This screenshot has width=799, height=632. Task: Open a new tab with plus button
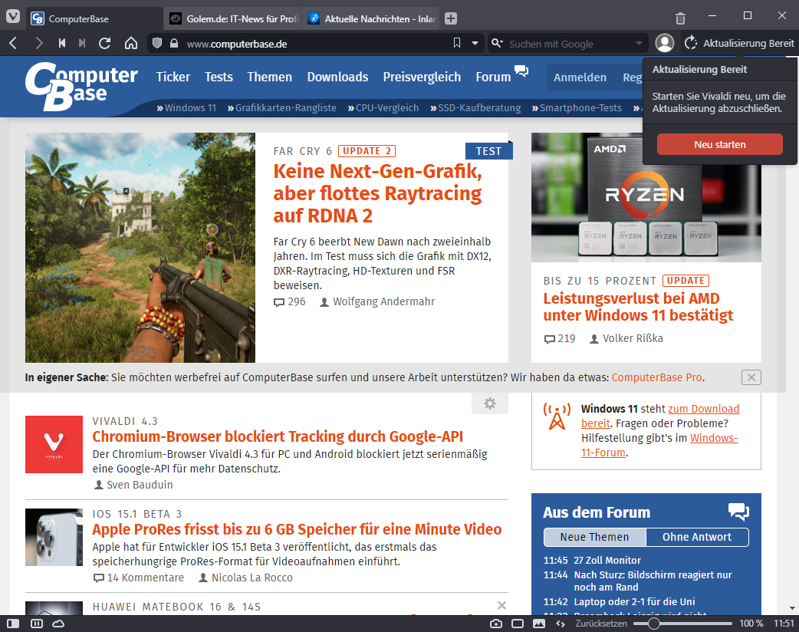point(450,18)
